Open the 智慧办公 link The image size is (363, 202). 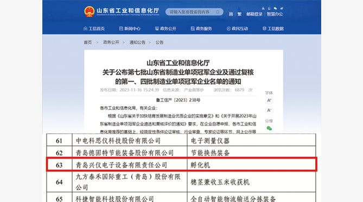(275, 14)
